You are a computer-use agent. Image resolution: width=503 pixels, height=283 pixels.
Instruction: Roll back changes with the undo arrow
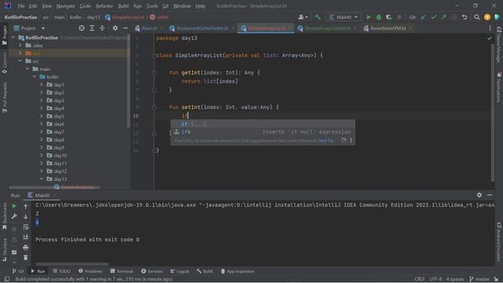click(464, 17)
